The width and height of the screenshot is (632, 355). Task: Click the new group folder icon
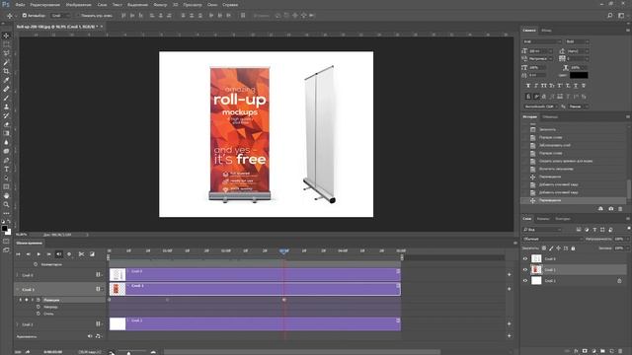coord(602,351)
